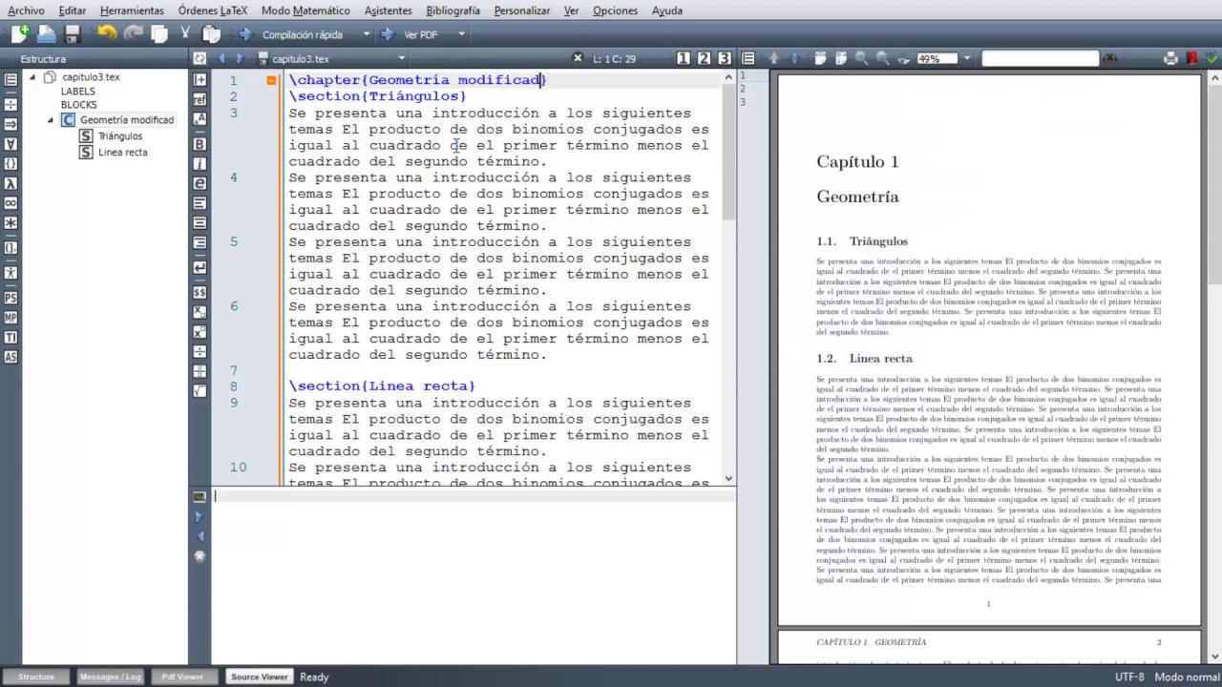The height and width of the screenshot is (687, 1222).
Task: Cut selection with the scissors icon
Action: coord(185,33)
